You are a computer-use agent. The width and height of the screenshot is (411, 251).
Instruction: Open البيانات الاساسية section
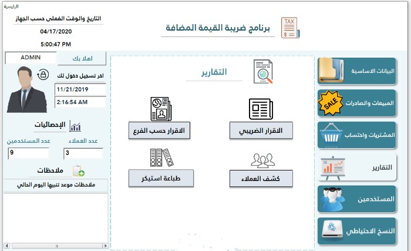(x=357, y=71)
